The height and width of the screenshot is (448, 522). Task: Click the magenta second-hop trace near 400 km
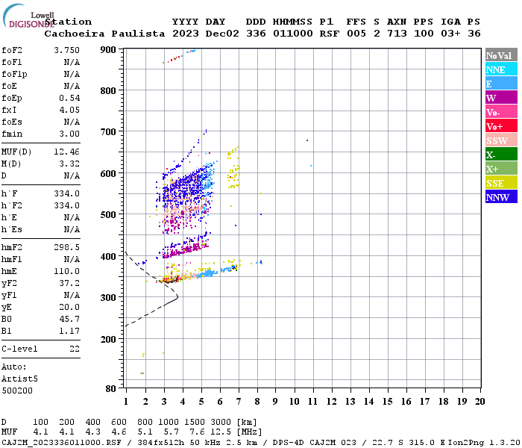coord(185,249)
